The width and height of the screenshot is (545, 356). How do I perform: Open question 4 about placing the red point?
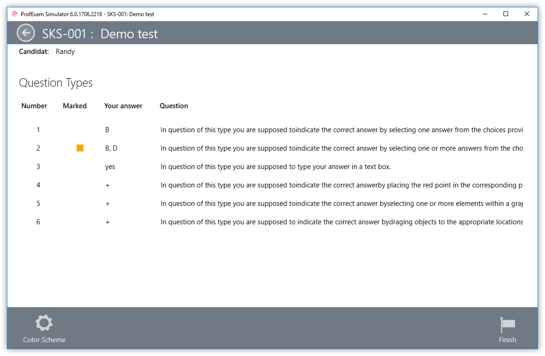click(x=341, y=185)
